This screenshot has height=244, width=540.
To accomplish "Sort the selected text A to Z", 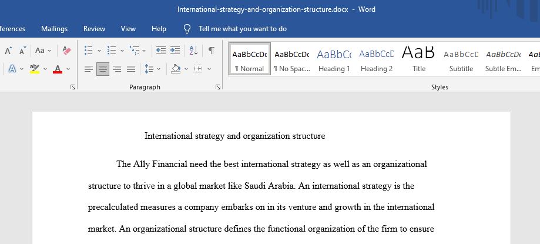I will (193, 51).
